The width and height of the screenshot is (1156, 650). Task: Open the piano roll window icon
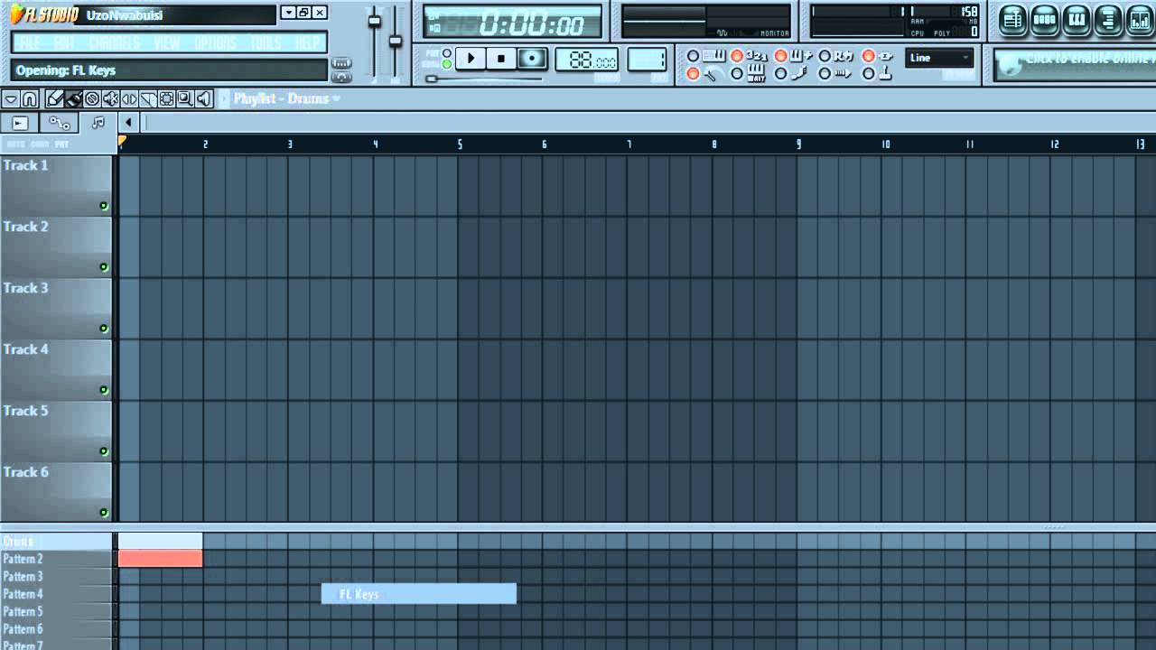coord(1076,19)
